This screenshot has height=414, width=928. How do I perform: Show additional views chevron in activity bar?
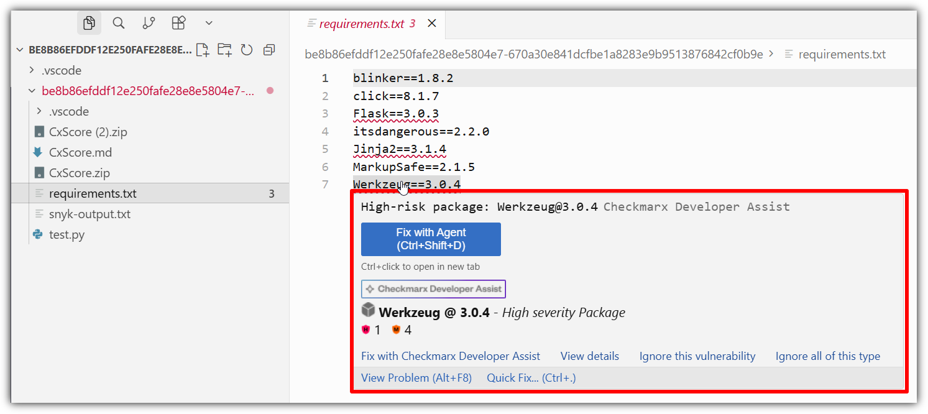point(209,24)
